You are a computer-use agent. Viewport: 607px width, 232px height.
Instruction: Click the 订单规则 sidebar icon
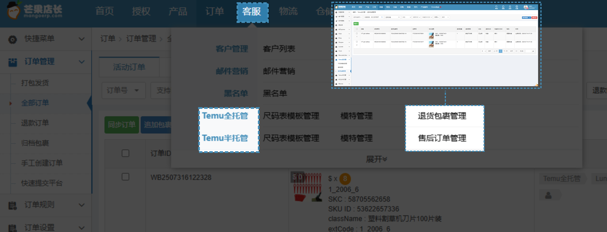(12, 205)
